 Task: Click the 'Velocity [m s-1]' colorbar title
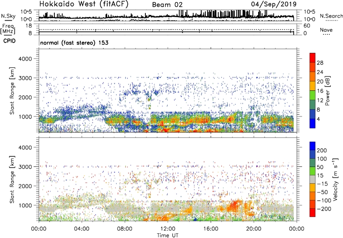coord(335,179)
